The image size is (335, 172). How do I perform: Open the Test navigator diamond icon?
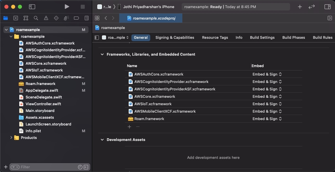pos(56,18)
